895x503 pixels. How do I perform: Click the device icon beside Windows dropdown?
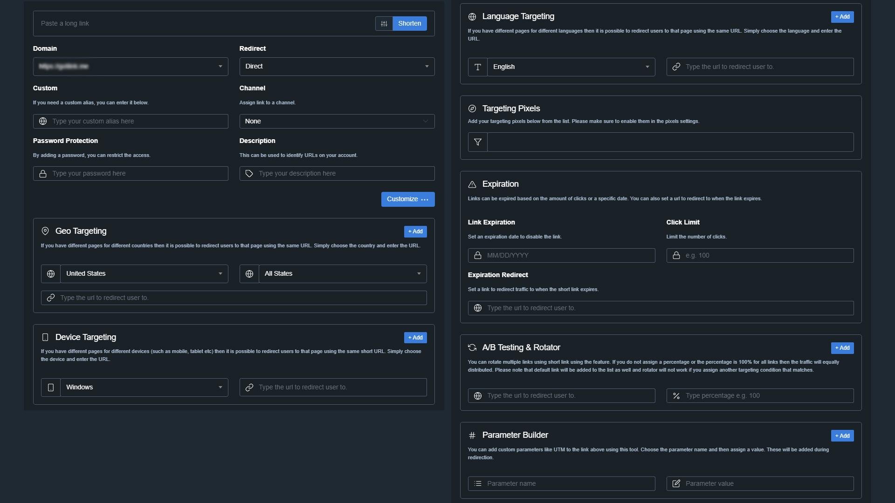point(51,387)
